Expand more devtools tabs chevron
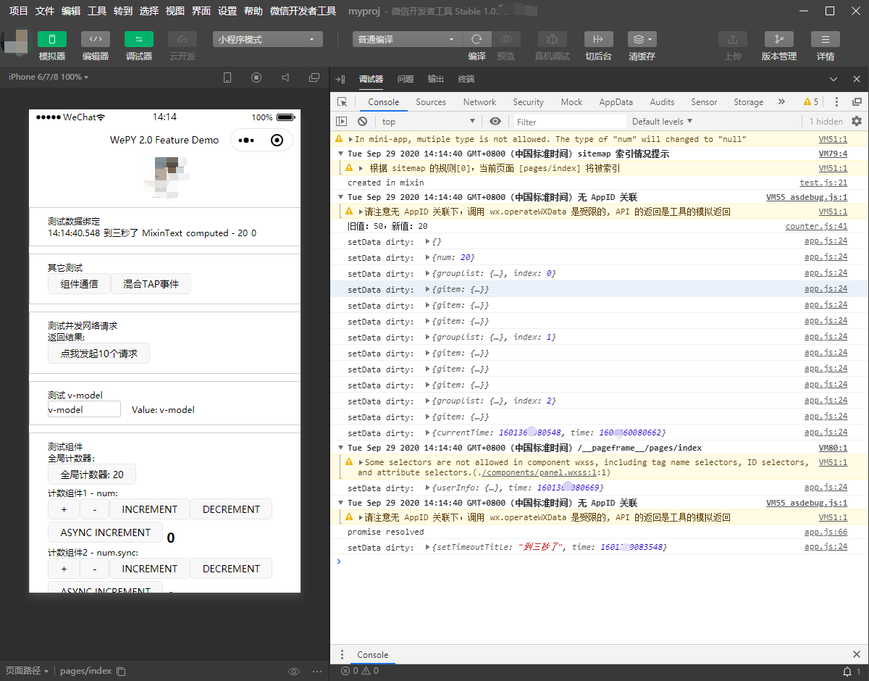Image resolution: width=869 pixels, height=681 pixels. (781, 102)
